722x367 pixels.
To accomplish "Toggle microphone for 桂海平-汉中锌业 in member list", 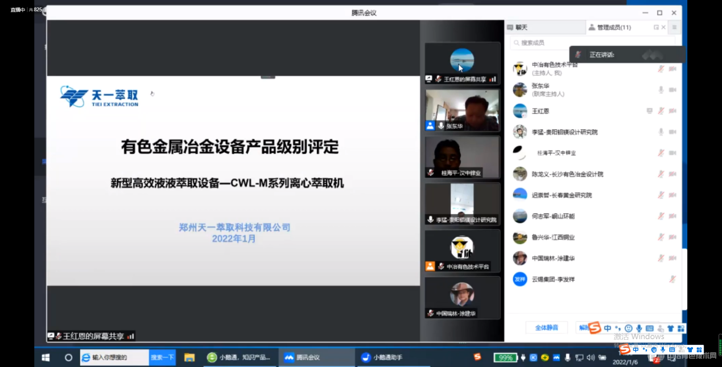I will pos(661,153).
